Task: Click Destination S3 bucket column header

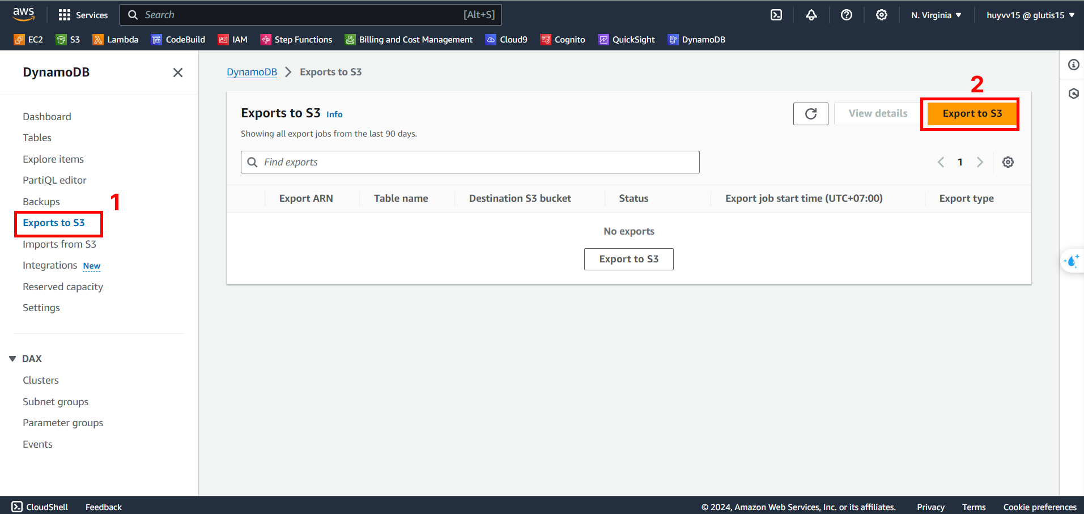Action: [x=520, y=198]
